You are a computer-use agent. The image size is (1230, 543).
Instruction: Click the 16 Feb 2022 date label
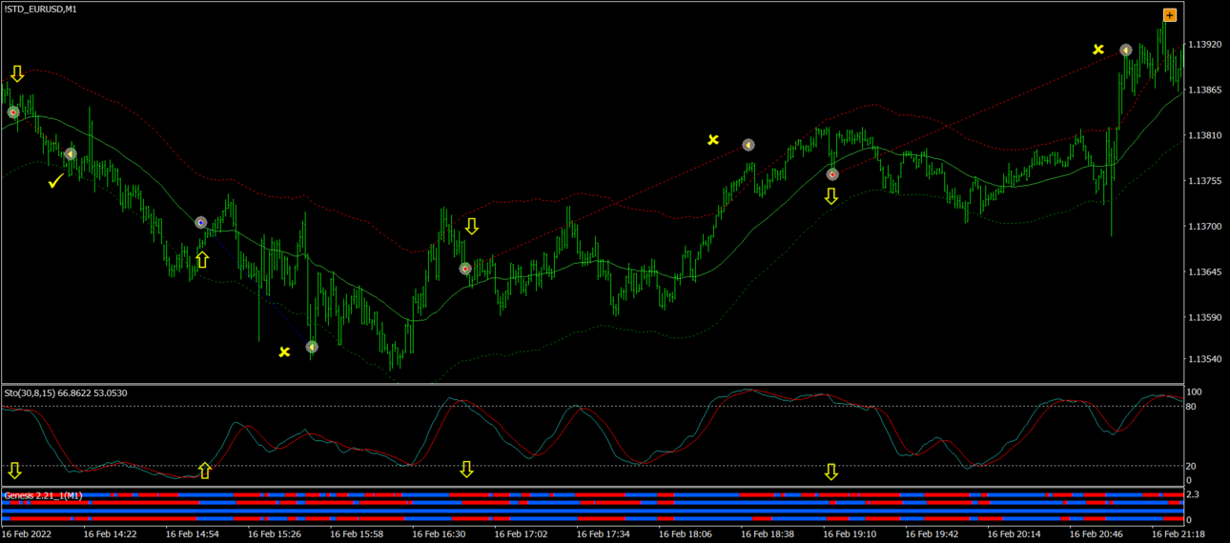[x=29, y=534]
